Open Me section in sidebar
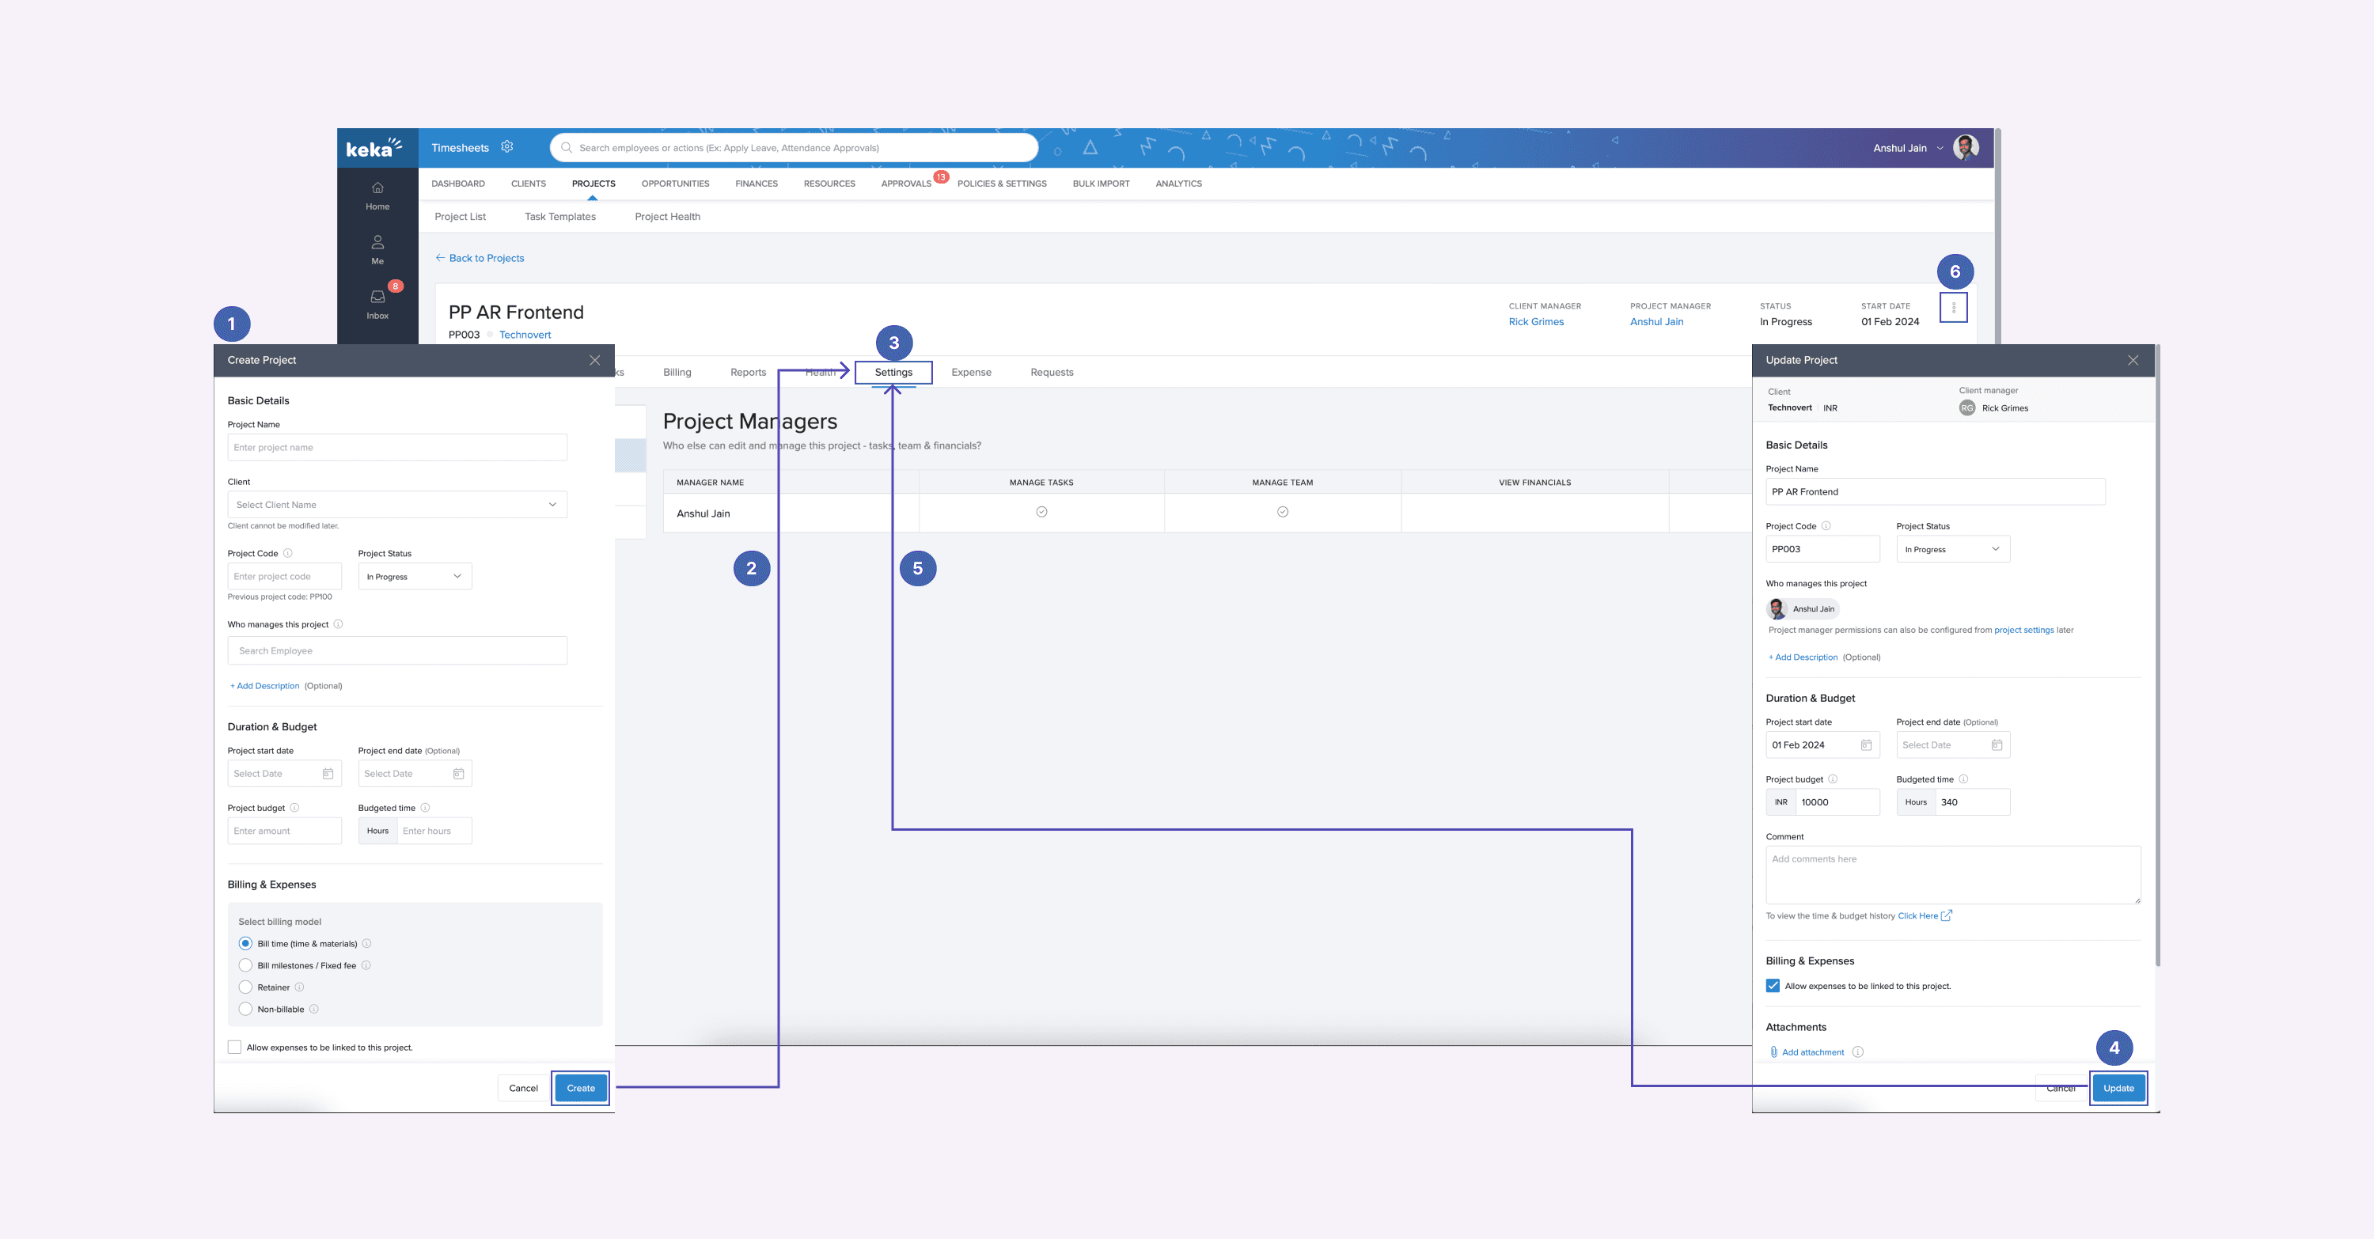 377,250
